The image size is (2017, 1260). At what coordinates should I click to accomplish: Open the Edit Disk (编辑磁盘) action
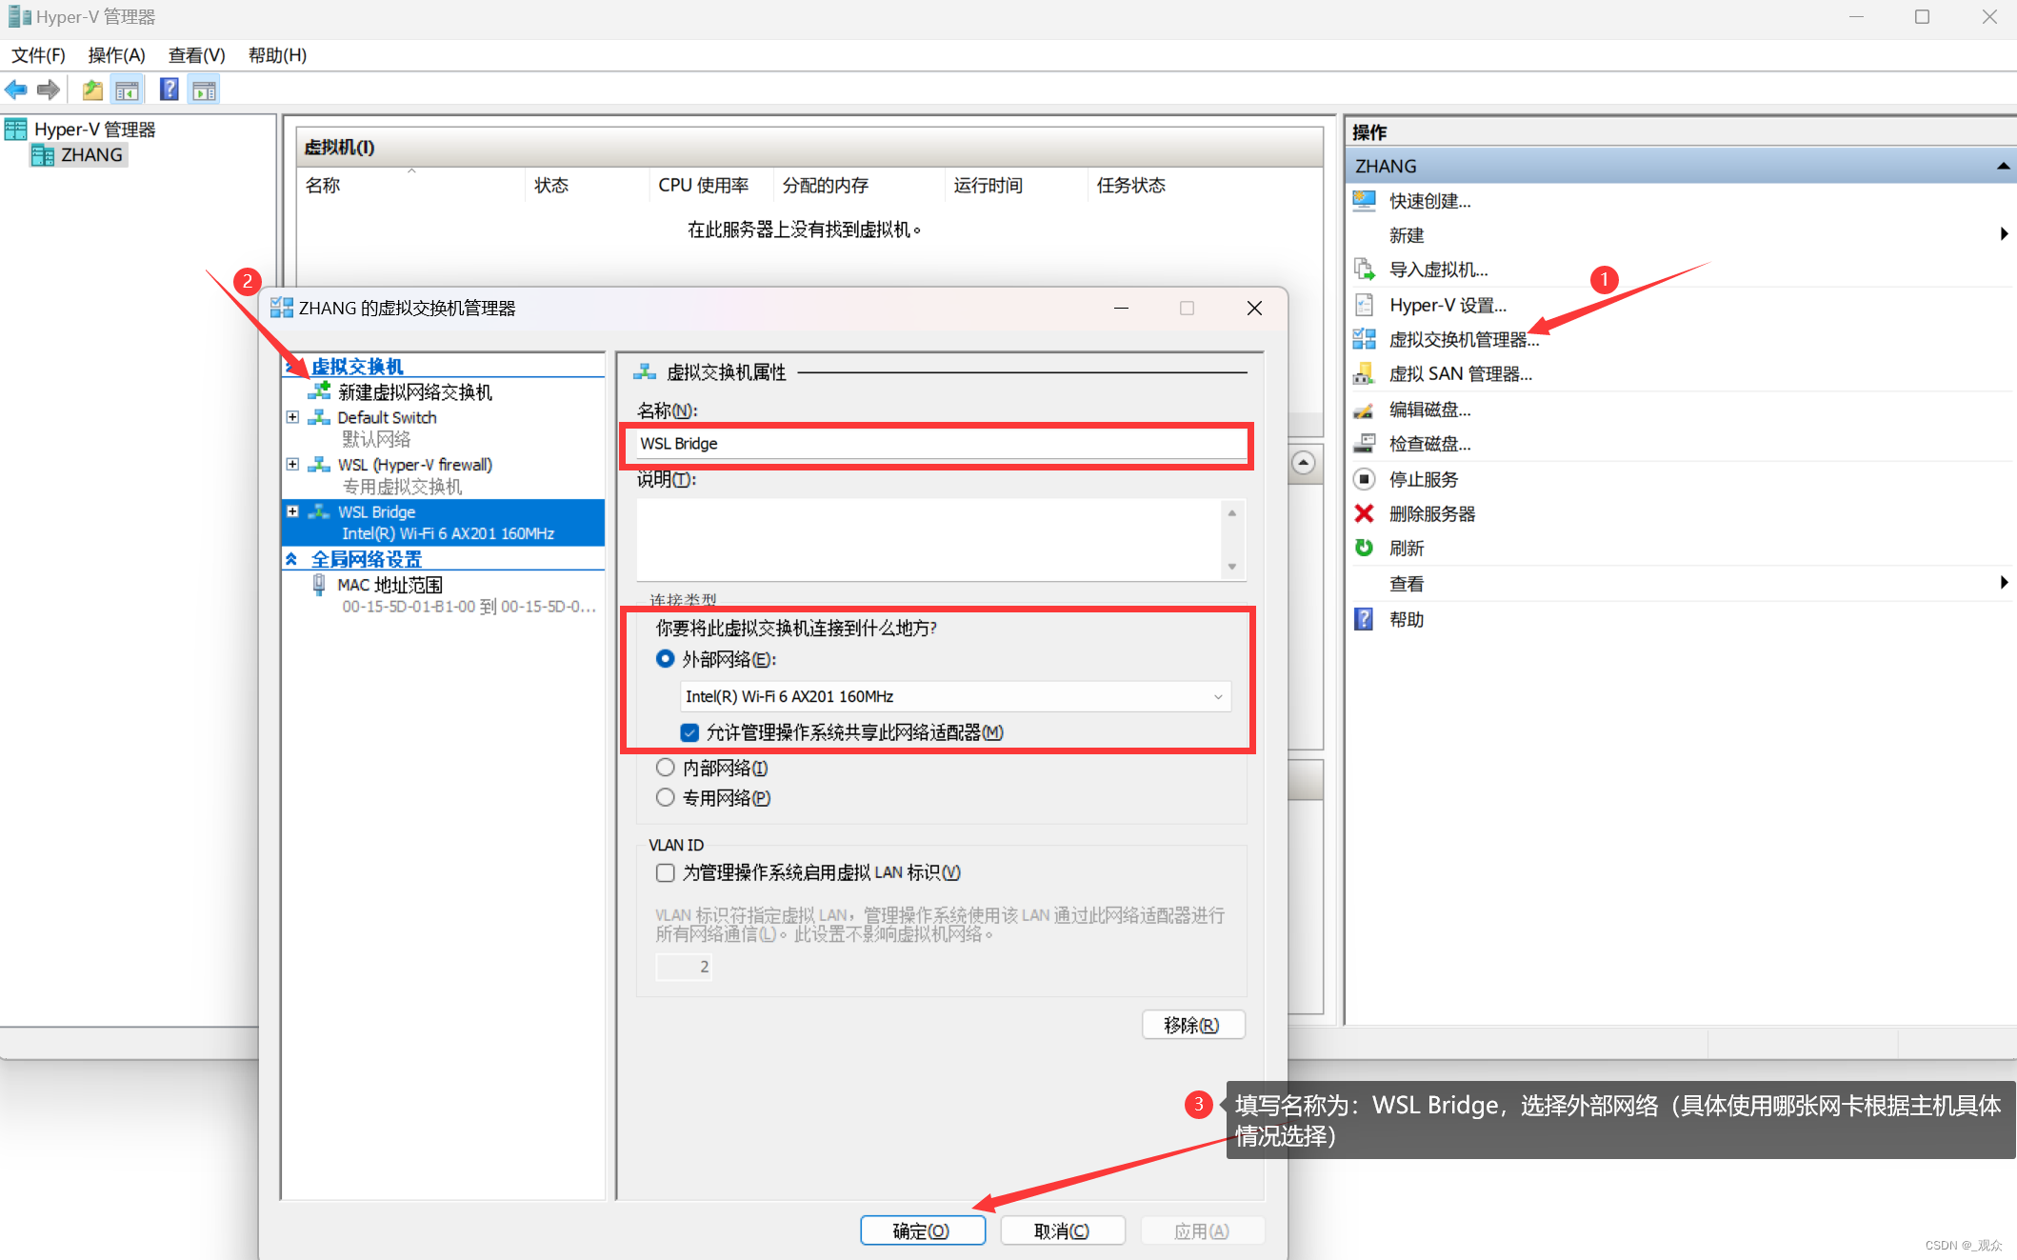(1428, 410)
